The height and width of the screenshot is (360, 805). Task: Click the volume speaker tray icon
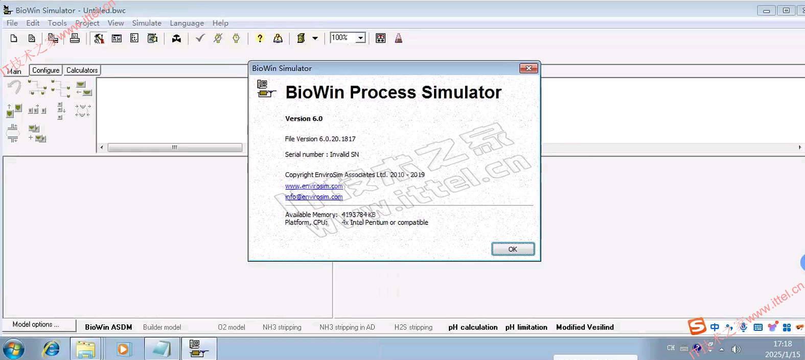736,349
